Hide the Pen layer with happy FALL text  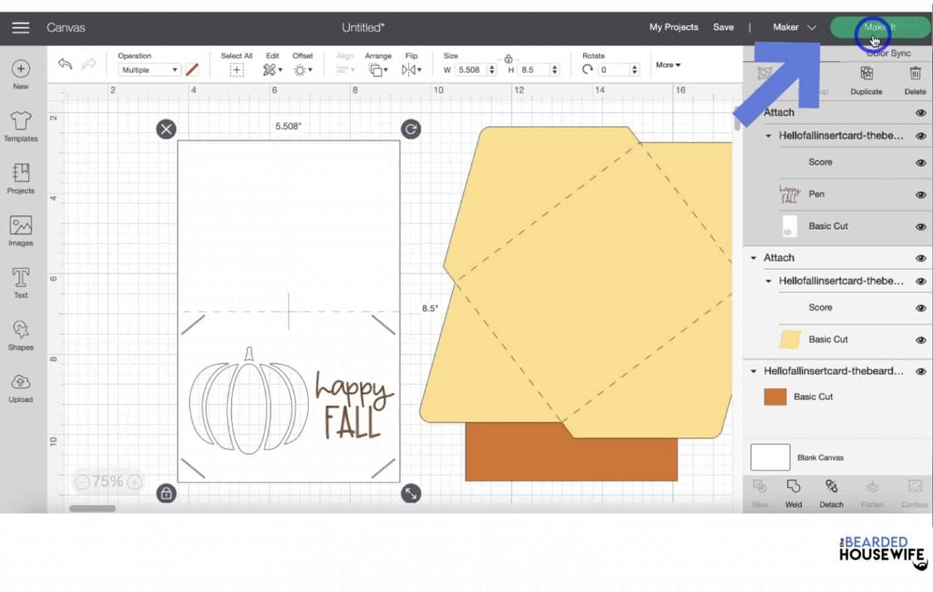tap(920, 194)
